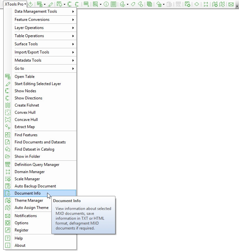
Task: Select the Create Fishnet menu item
Action: click(x=40, y=106)
